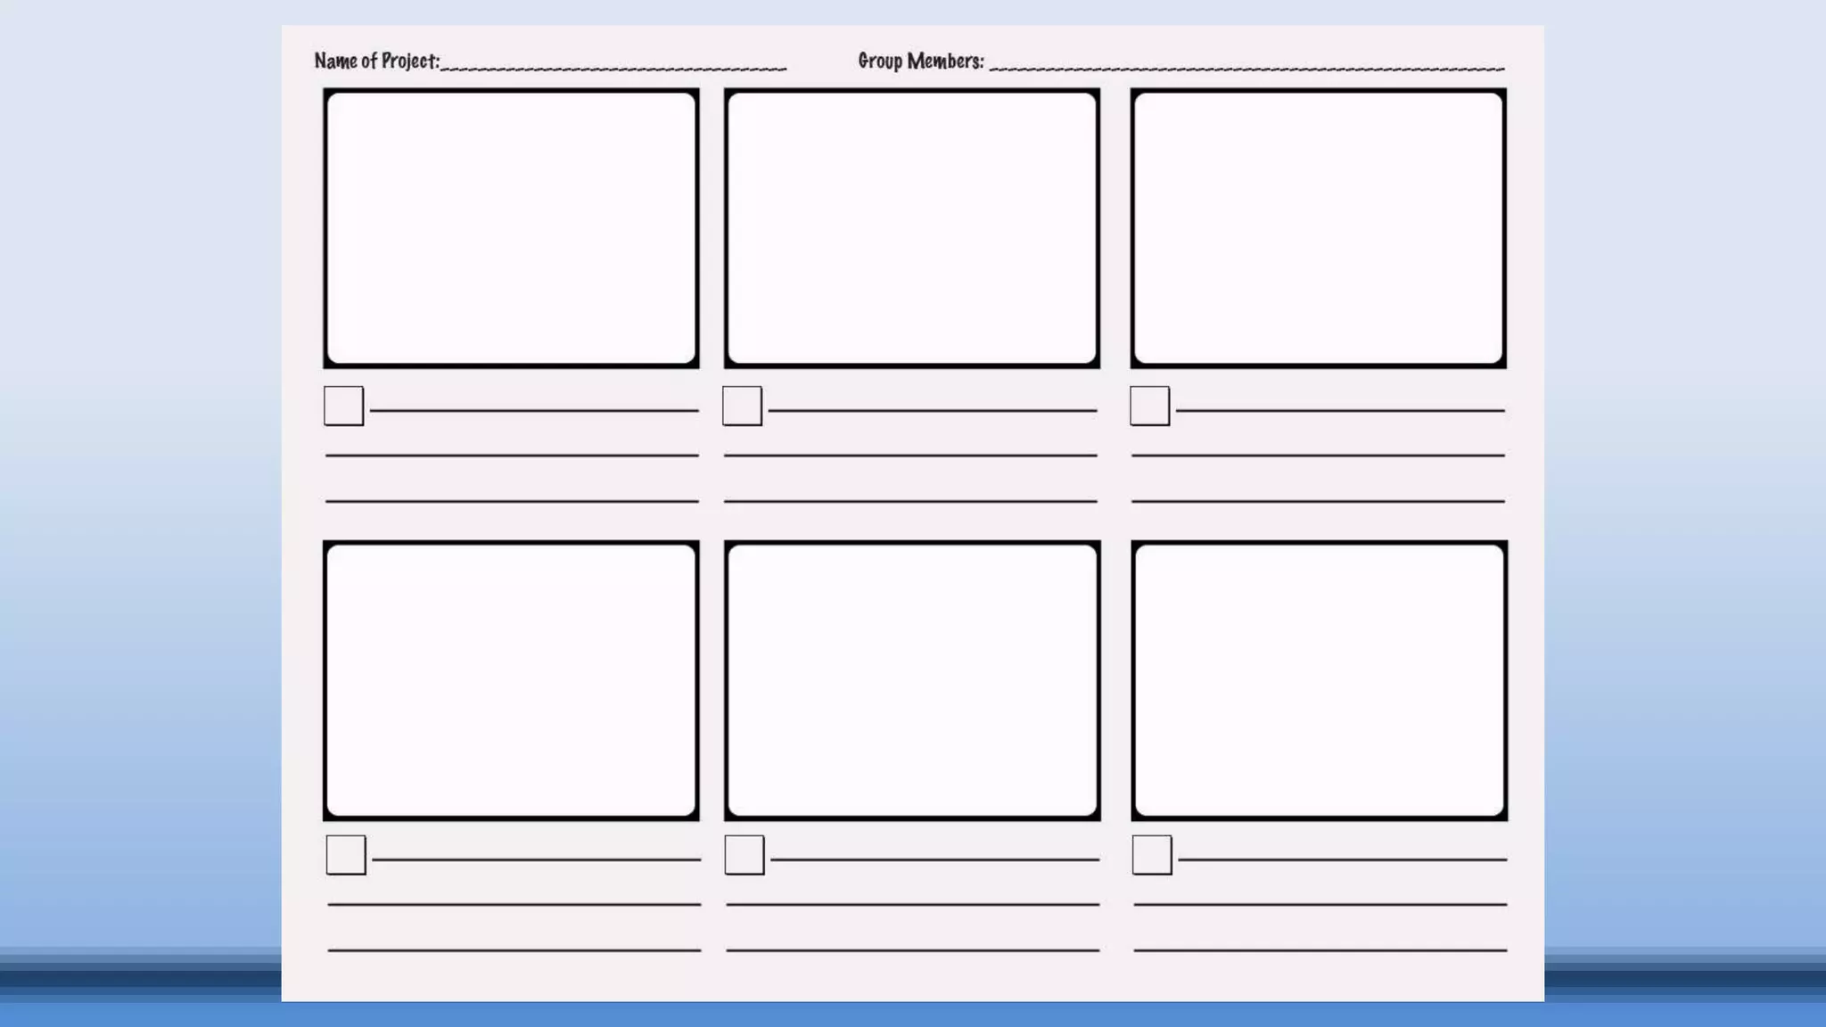Screen dimensions: 1826x1027
Task: Check the small box under bottom-left frame
Action: click(x=346, y=855)
